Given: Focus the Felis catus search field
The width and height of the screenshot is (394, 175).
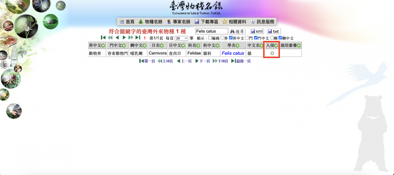Looking at the screenshot, I should (211, 32).
